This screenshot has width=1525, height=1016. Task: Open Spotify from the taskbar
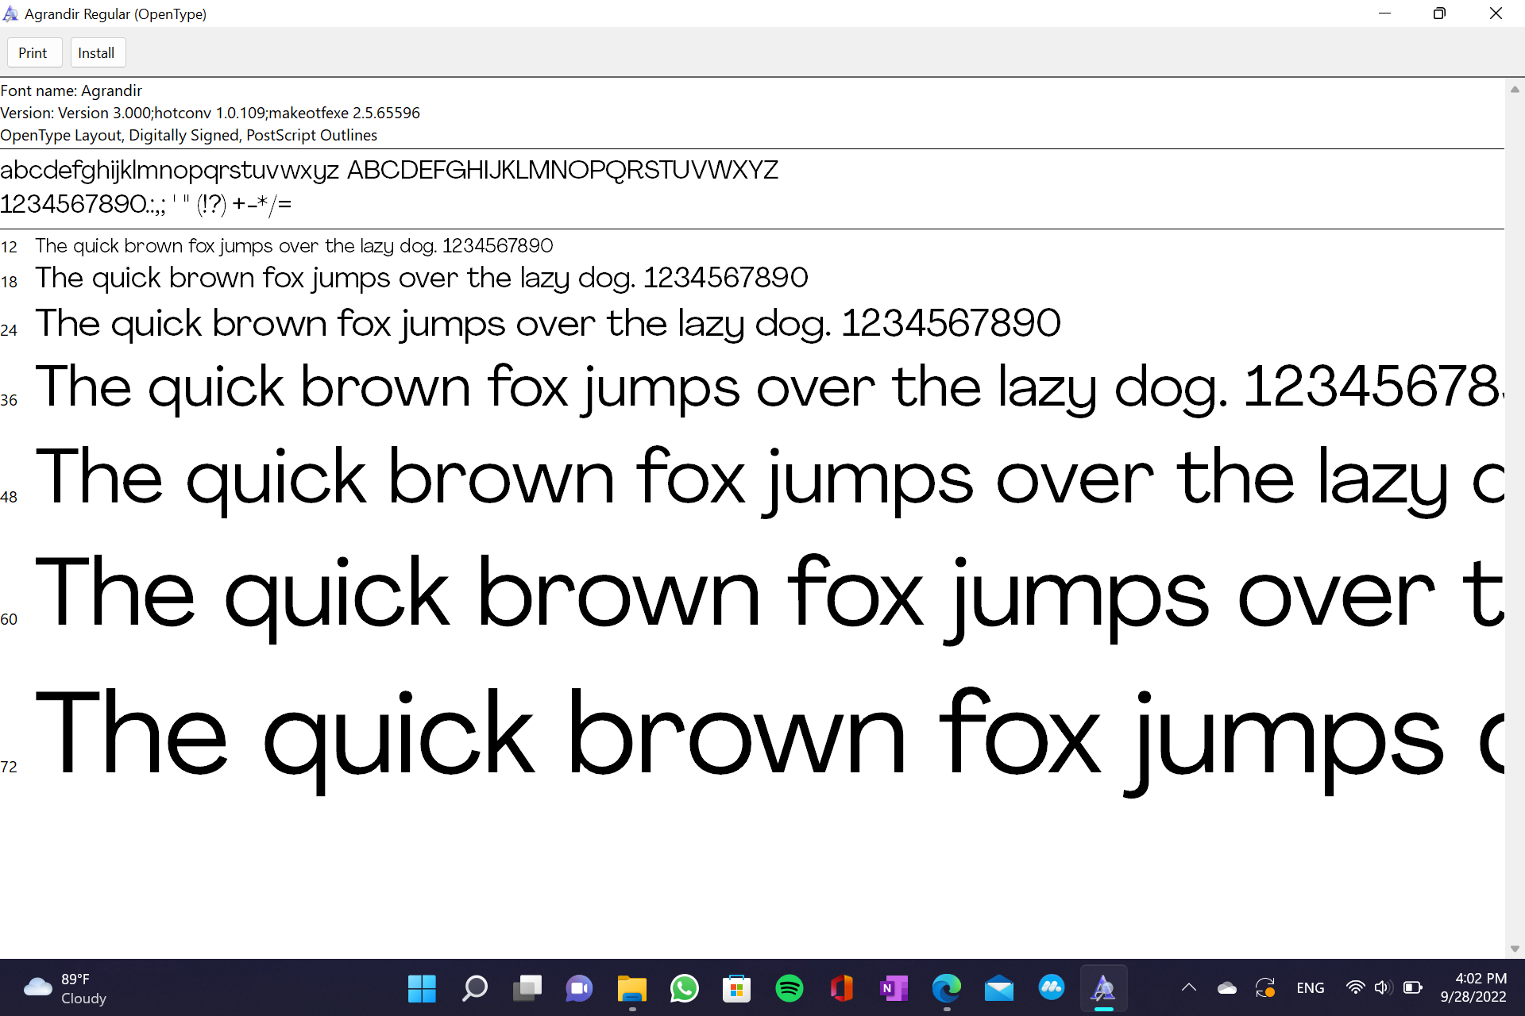790,988
